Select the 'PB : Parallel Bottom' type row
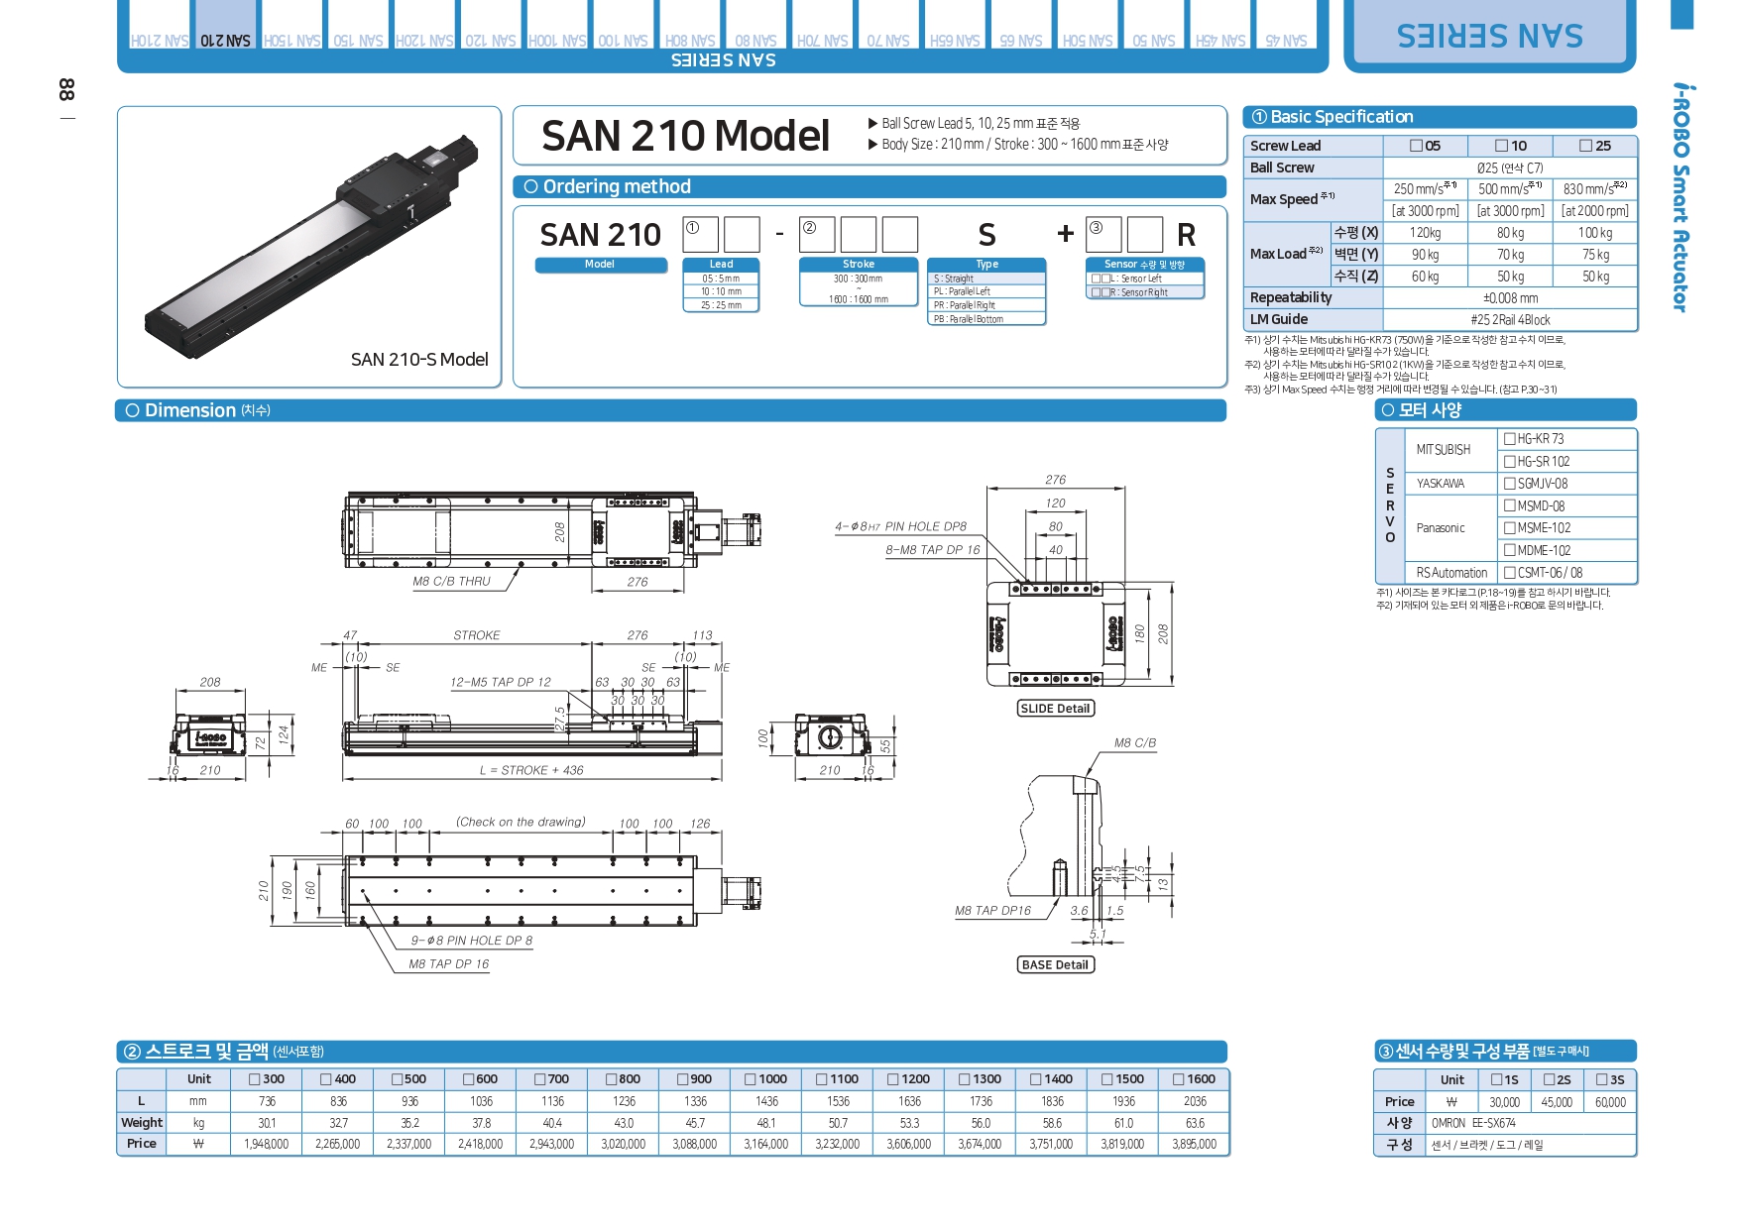The image size is (1739, 1230). tap(986, 319)
